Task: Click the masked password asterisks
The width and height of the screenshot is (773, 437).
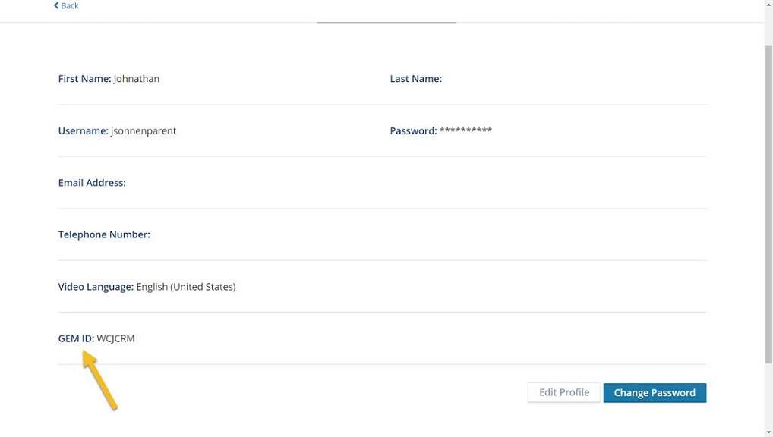Action: [x=466, y=130]
